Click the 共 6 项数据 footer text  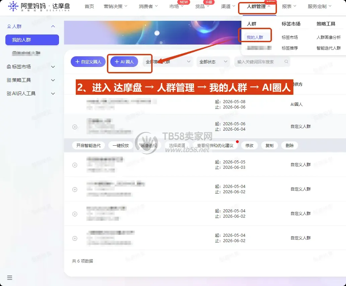point(82,261)
